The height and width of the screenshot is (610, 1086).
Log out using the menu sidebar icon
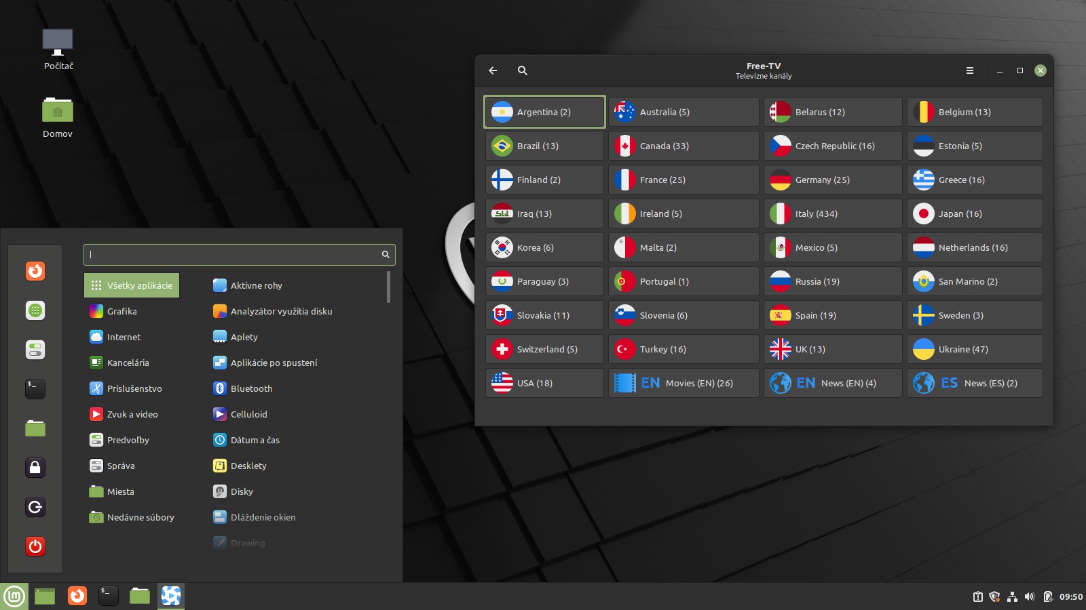(35, 507)
